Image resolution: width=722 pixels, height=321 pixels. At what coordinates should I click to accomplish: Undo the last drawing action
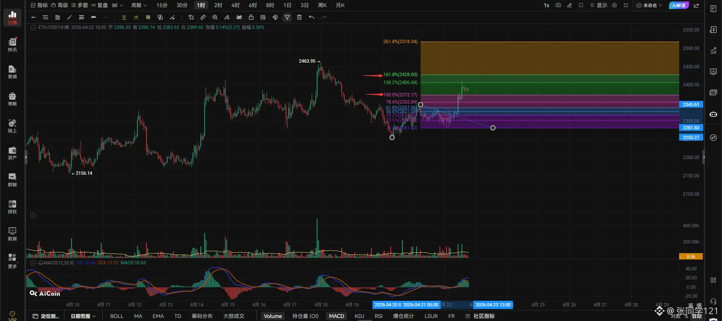point(311,17)
